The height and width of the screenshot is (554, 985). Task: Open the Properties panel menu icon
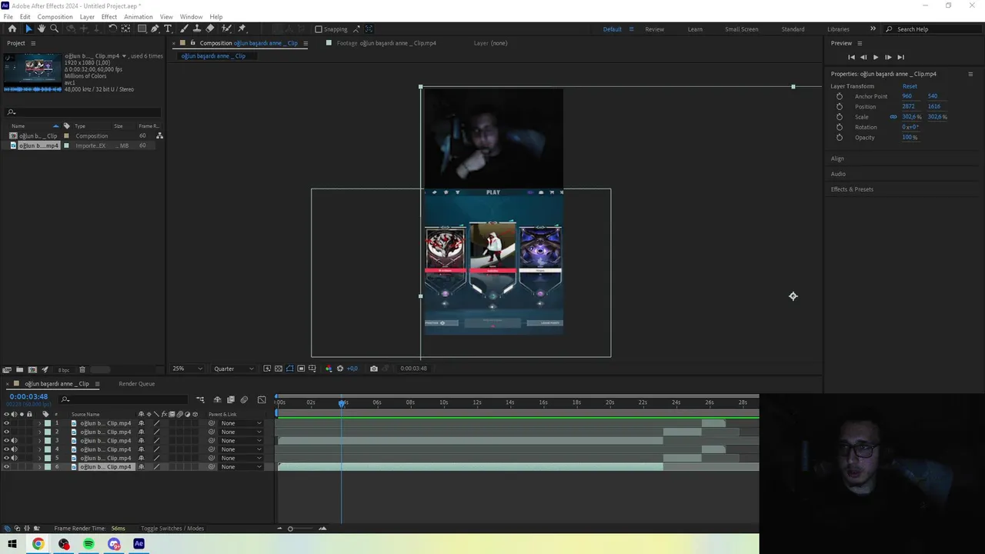[x=970, y=74]
